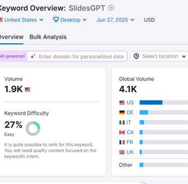Expand the Select location dropdown

[159, 56]
